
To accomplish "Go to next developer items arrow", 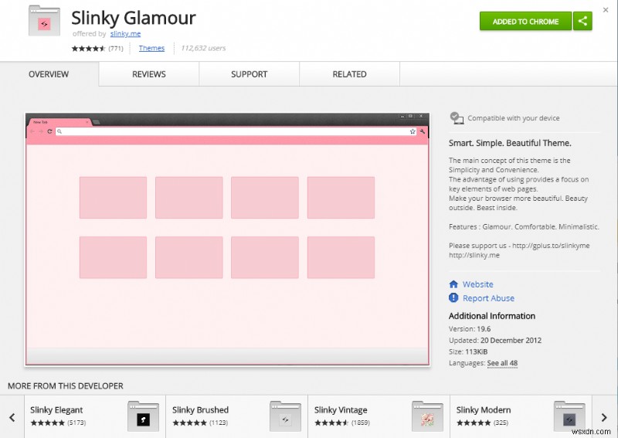I will [604, 417].
